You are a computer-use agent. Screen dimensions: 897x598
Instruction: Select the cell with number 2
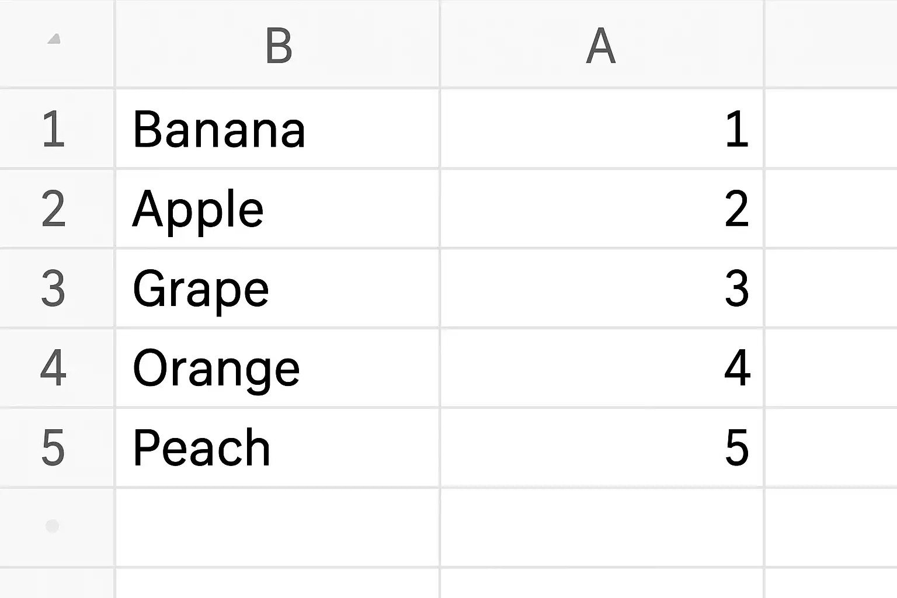[x=602, y=209]
